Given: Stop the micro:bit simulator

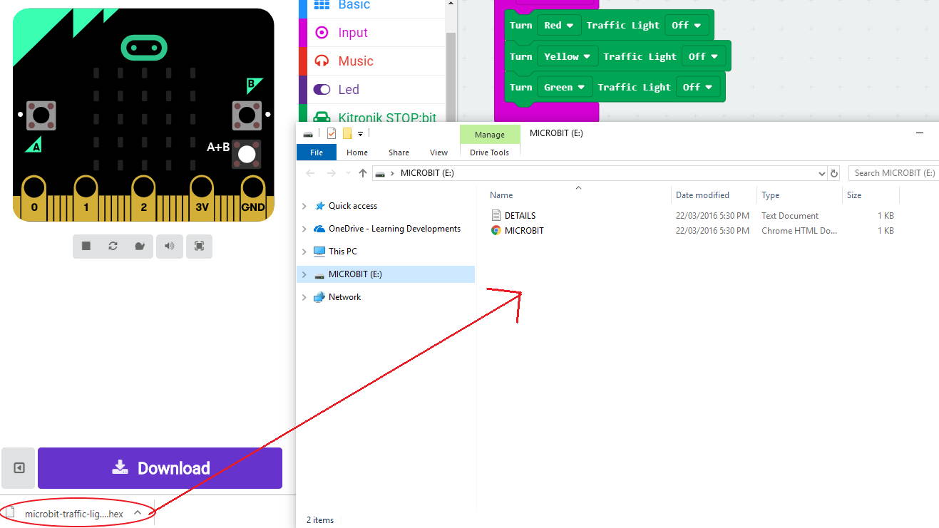Looking at the screenshot, I should pyautogui.click(x=86, y=246).
